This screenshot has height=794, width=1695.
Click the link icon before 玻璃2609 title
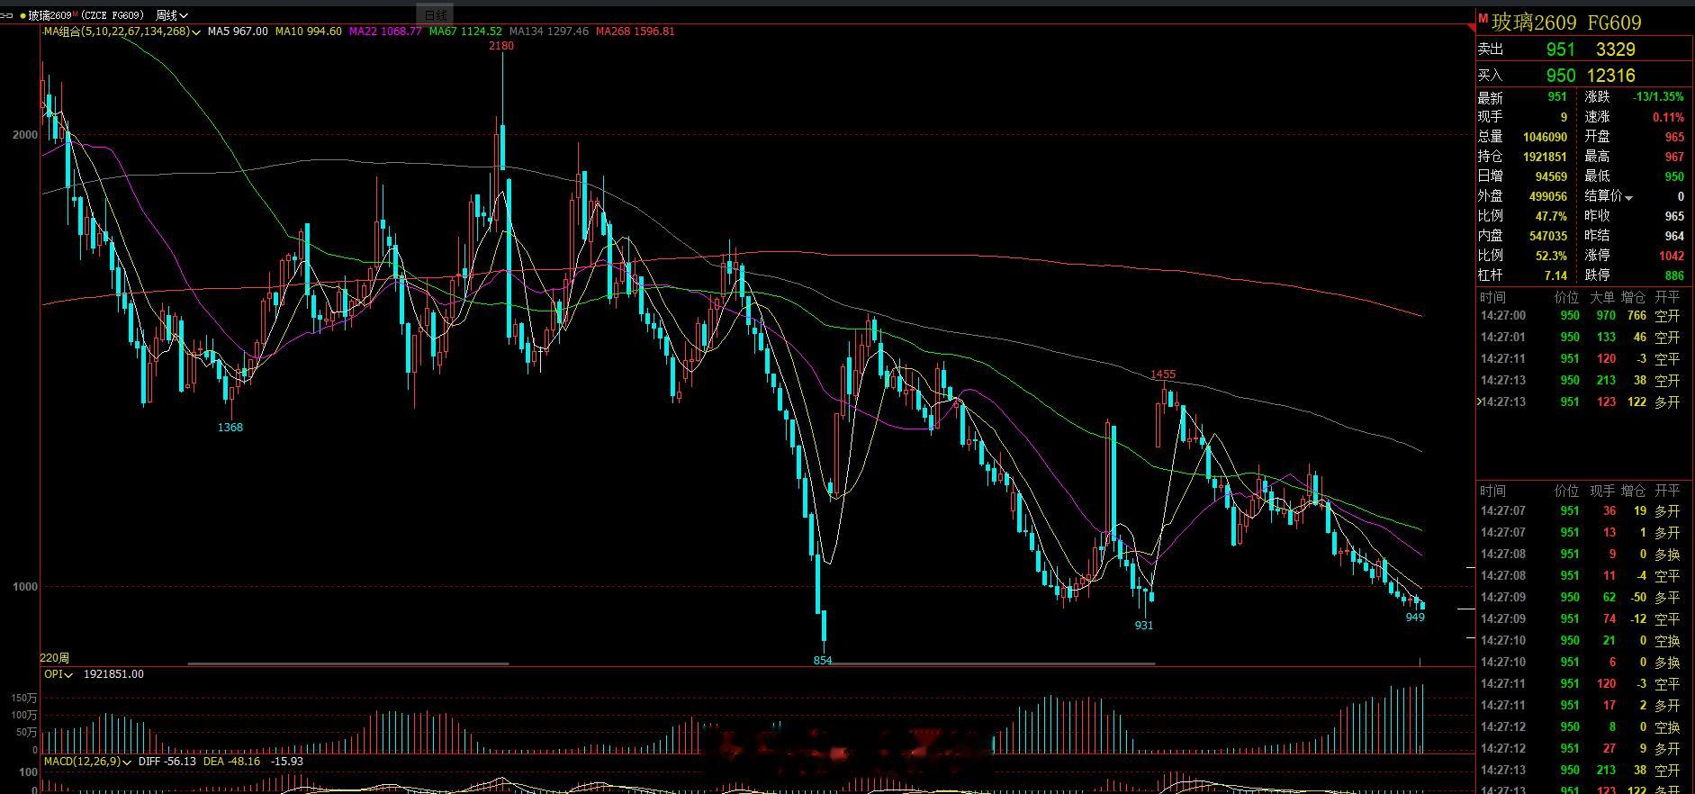point(5,15)
